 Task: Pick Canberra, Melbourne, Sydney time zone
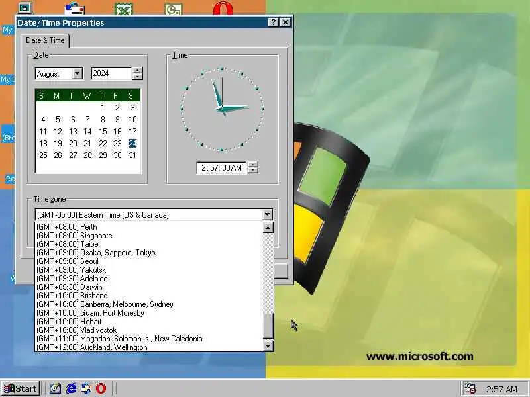pyautogui.click(x=148, y=304)
